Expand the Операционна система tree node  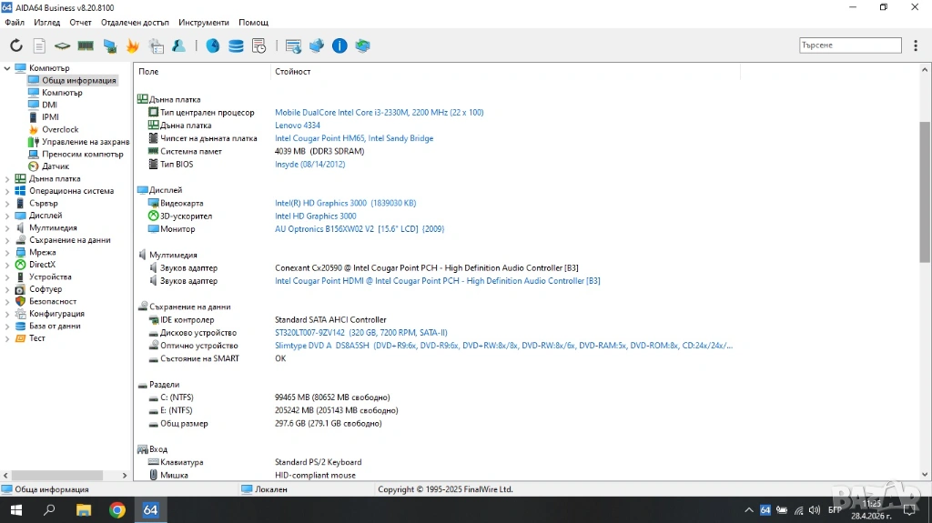coord(7,191)
